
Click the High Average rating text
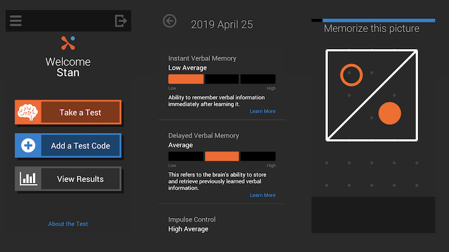(x=188, y=229)
